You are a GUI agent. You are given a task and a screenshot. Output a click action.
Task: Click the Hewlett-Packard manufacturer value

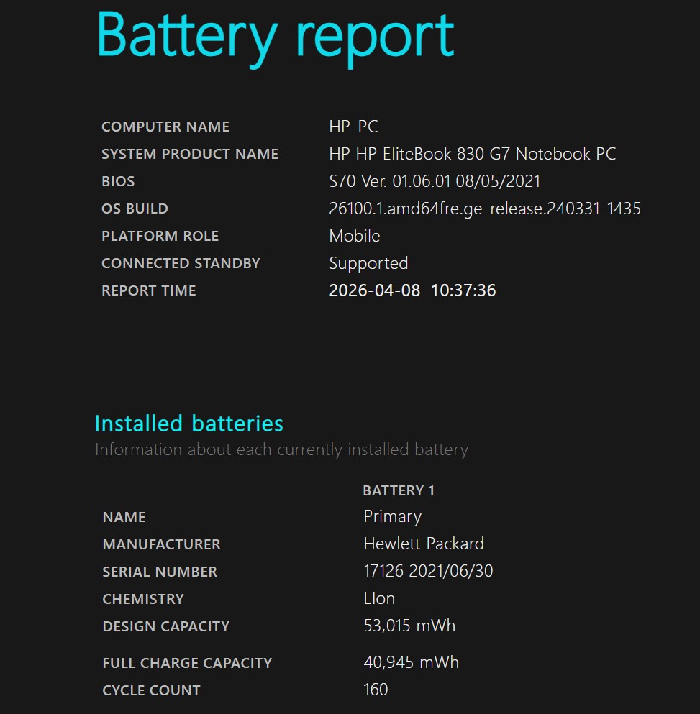point(424,544)
